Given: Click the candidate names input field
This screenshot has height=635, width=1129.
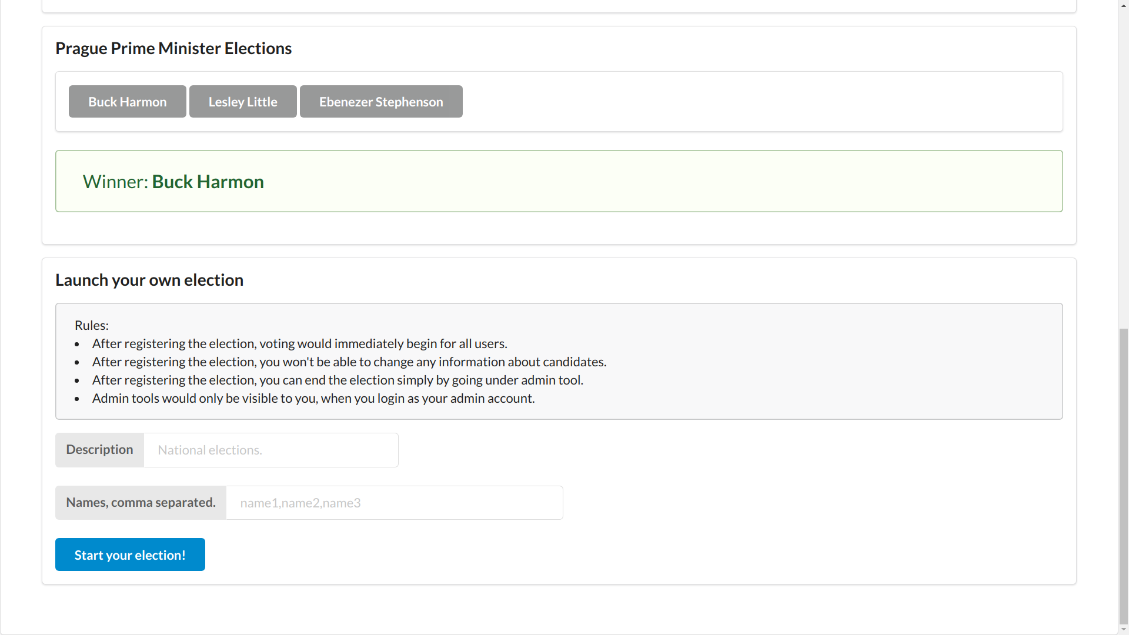Looking at the screenshot, I should 395,503.
